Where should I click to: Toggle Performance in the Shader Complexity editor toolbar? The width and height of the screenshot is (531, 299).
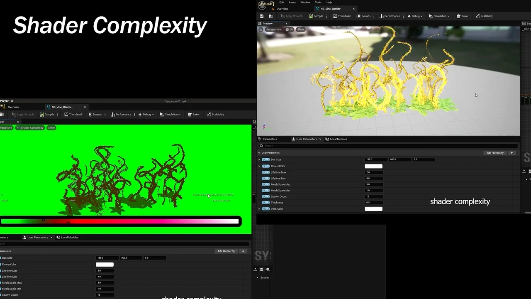click(x=121, y=115)
